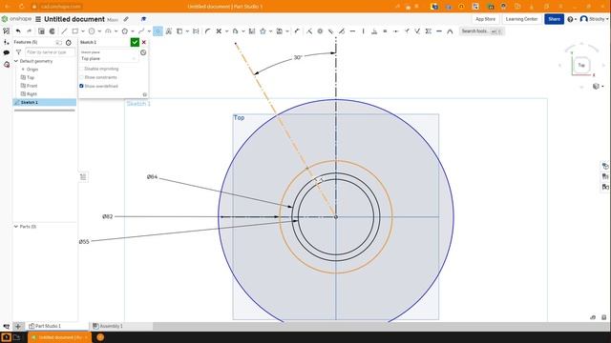Select the Line sketch tool
This screenshot has height=343, width=611.
(x=64, y=31)
